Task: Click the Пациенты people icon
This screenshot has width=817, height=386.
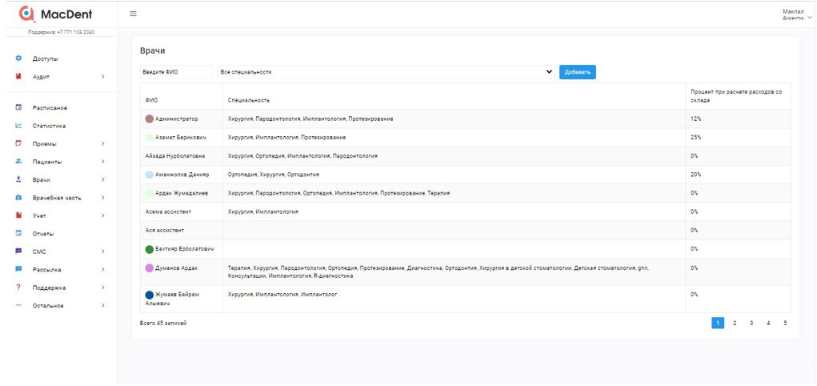Action: (18, 162)
